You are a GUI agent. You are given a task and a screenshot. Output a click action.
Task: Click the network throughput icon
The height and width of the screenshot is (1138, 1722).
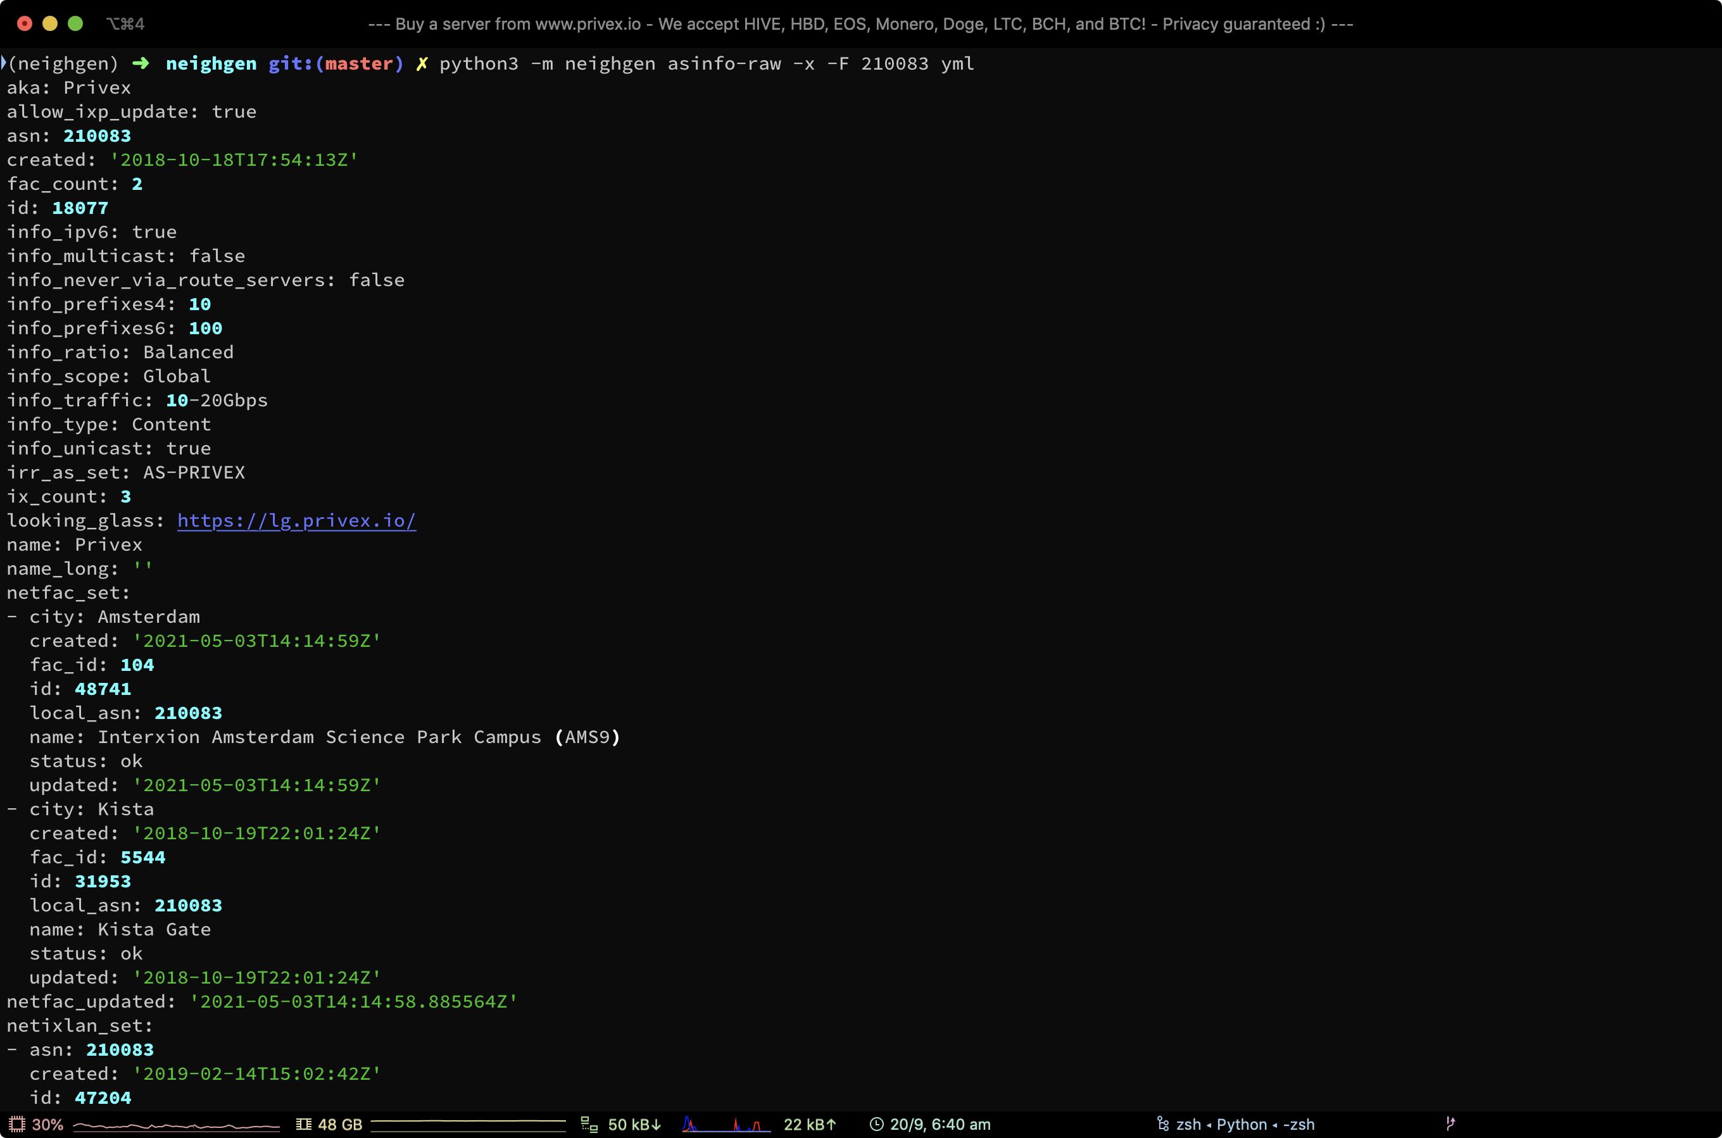coord(589,1125)
